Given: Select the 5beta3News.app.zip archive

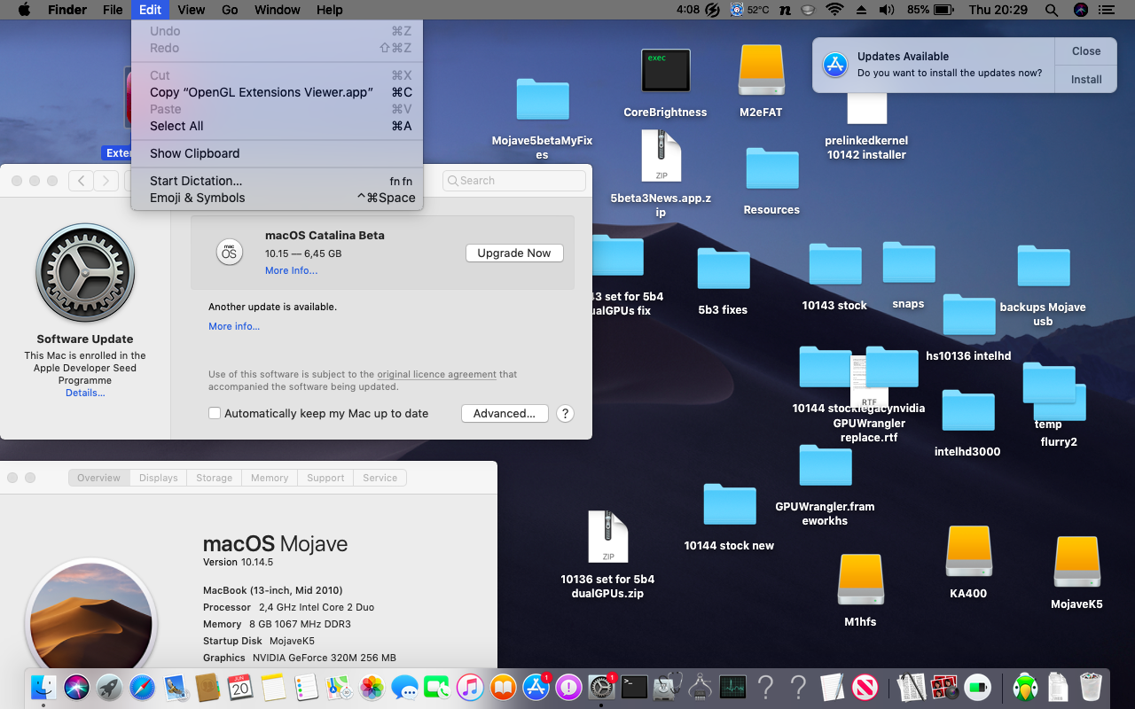Looking at the screenshot, I should (x=661, y=156).
